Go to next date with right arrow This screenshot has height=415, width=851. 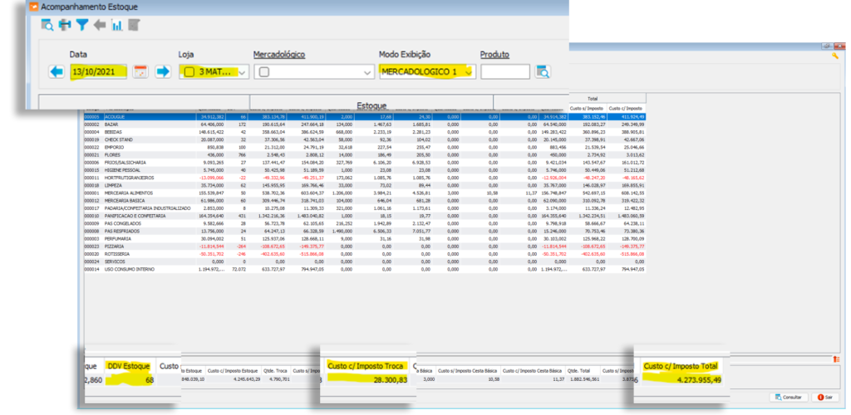point(163,71)
